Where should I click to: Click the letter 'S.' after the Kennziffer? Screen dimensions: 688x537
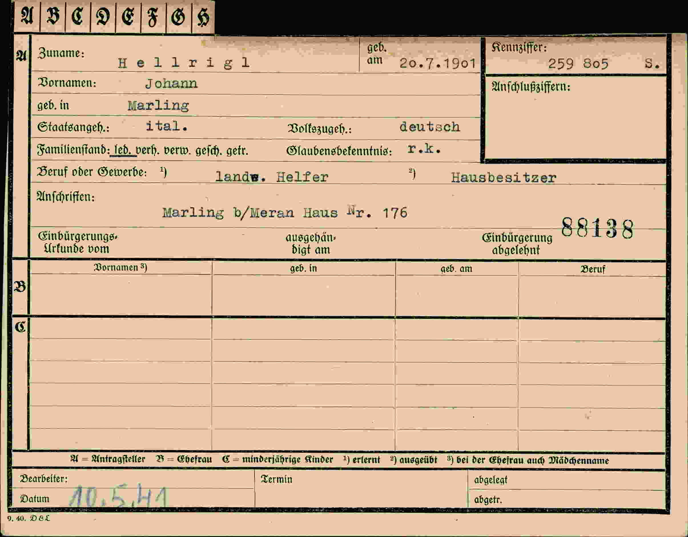pyautogui.click(x=652, y=64)
